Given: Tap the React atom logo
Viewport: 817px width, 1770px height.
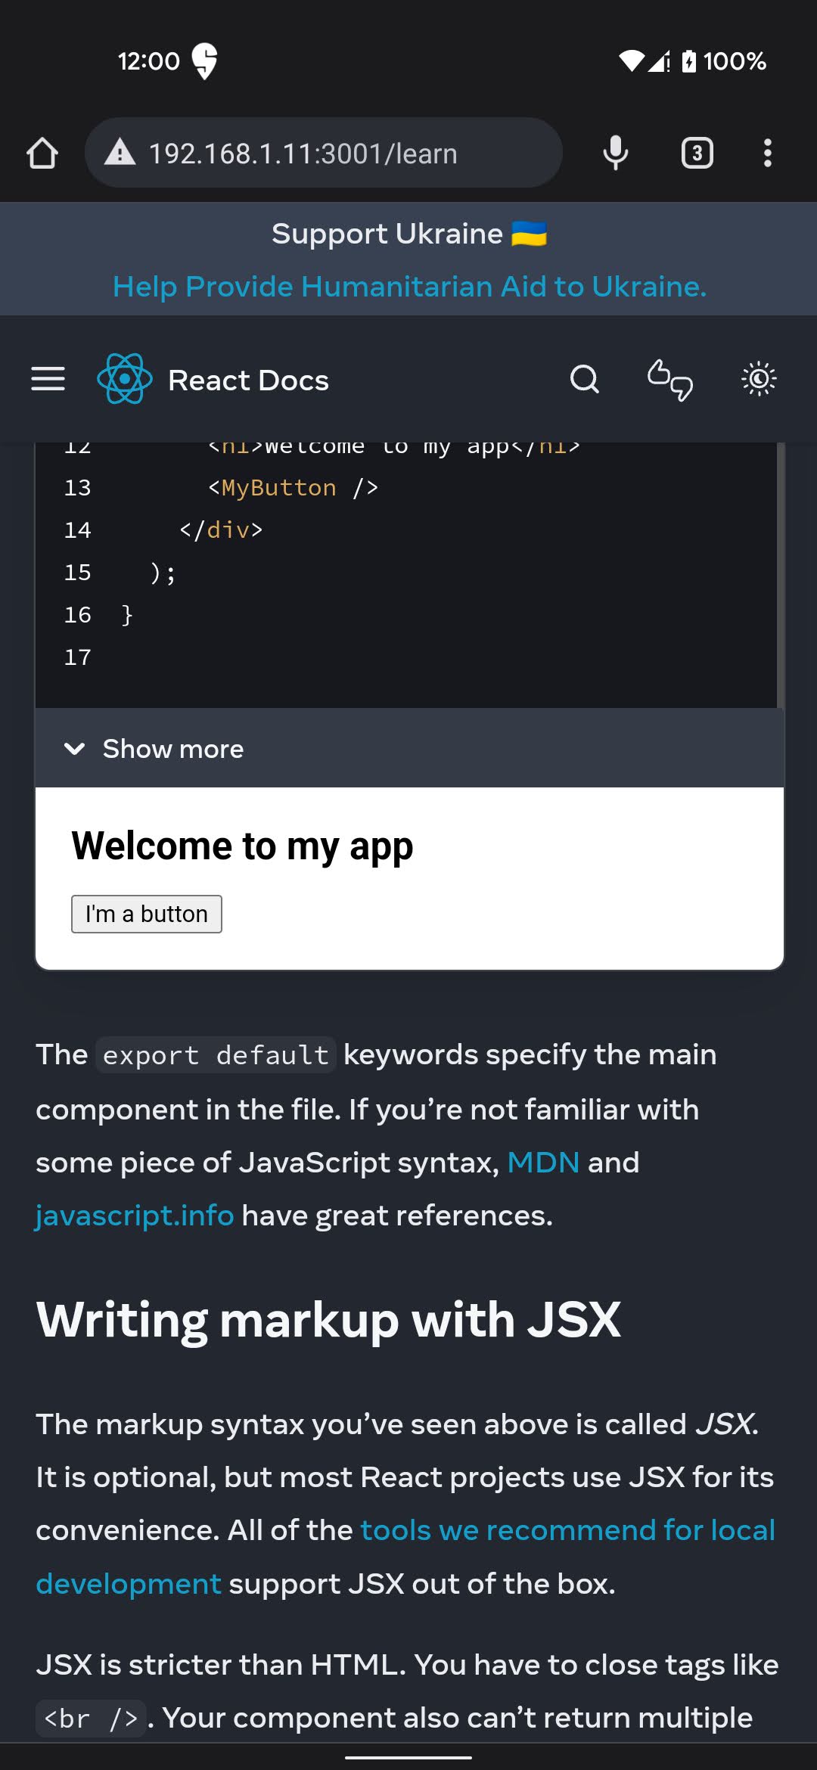Looking at the screenshot, I should [x=125, y=379].
